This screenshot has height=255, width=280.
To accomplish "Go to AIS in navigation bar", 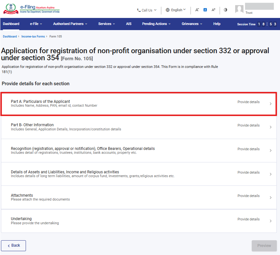I will tap(128, 24).
